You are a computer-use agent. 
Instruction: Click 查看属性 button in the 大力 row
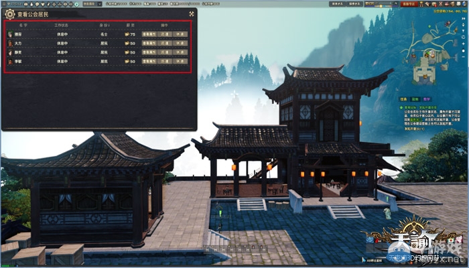click(x=149, y=44)
